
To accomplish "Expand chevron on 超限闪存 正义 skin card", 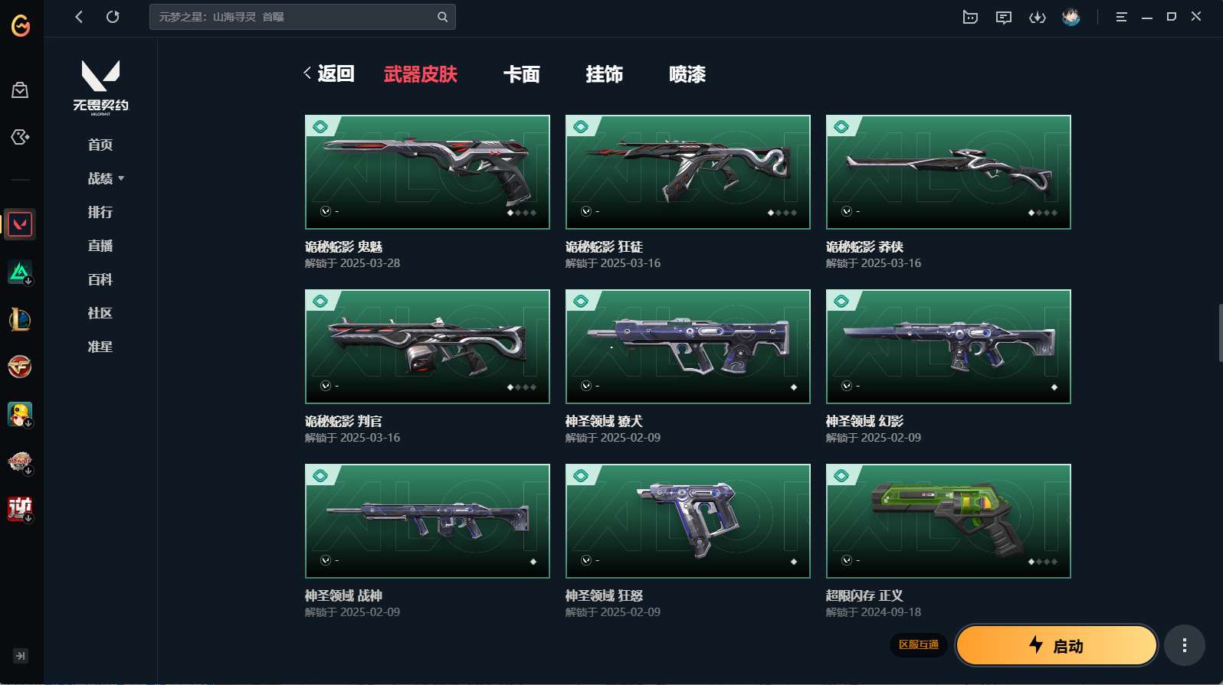I will pyautogui.click(x=846, y=560).
